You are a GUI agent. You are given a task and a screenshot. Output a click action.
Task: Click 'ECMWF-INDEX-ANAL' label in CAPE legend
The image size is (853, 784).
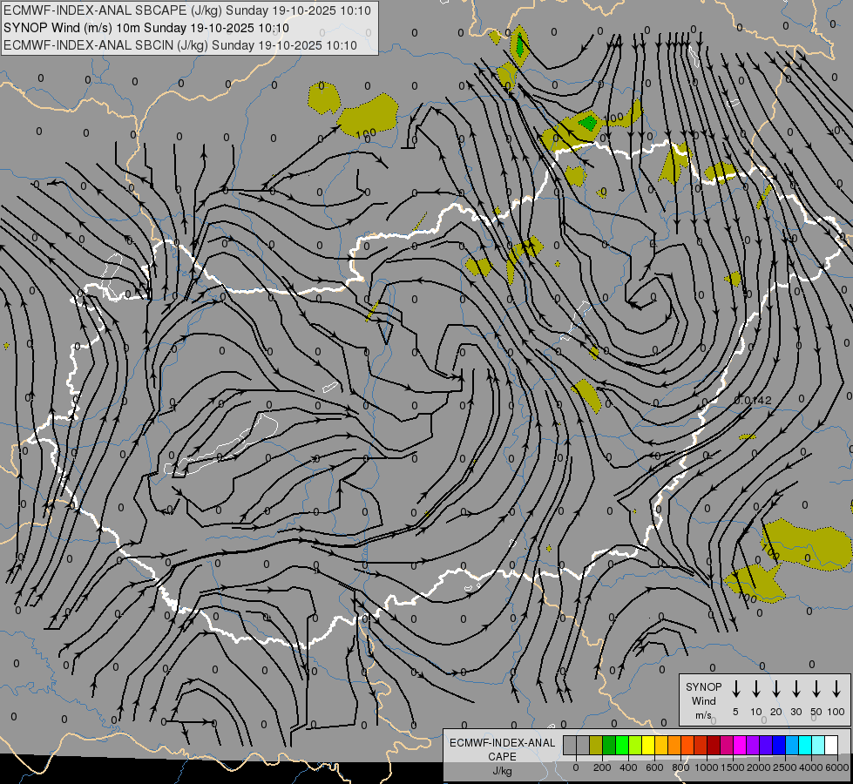(x=502, y=743)
